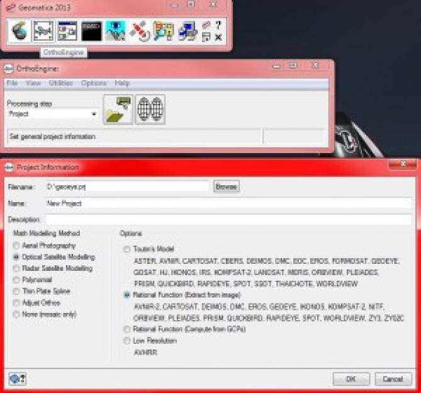This screenshot has width=421, height=393.
Task: Click the Project Information title bar icon
Action: [x=9, y=168]
